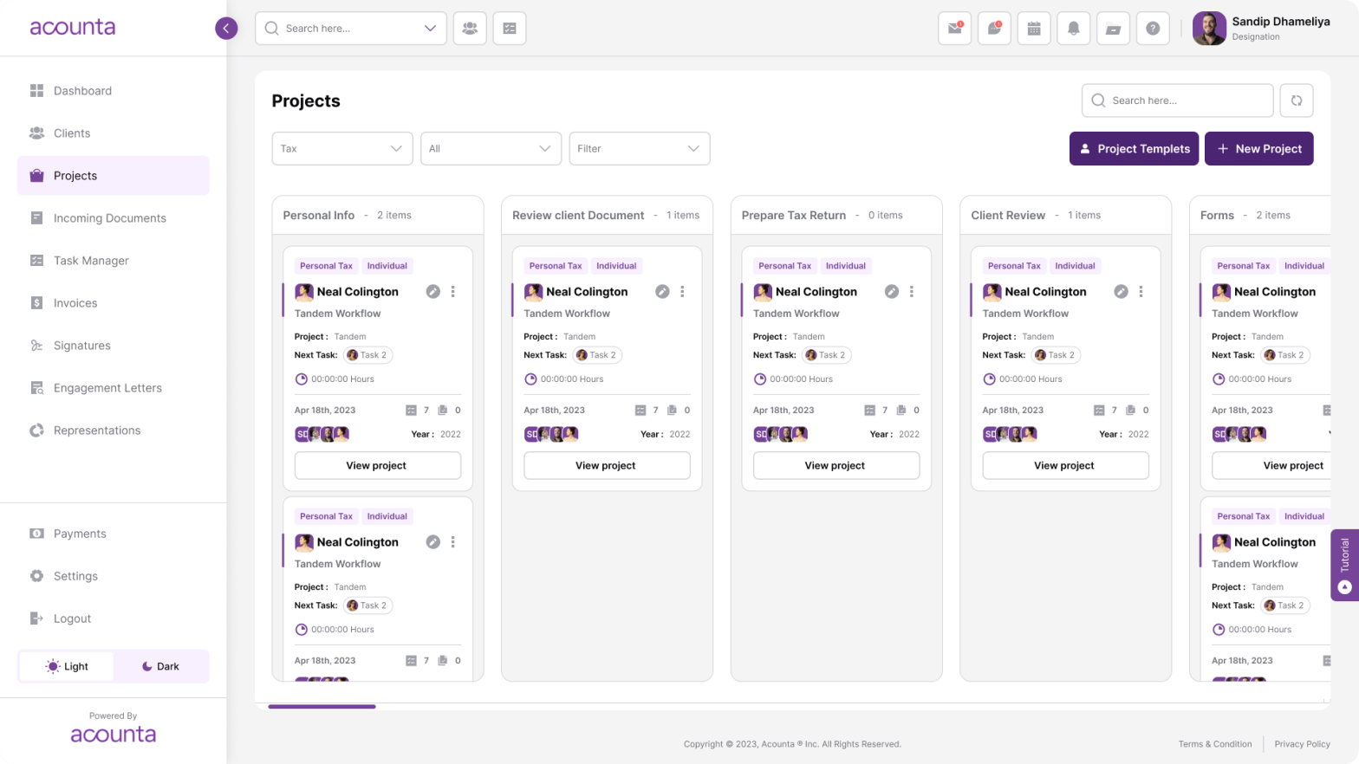Viewport: 1359px width, 764px height.
Task: Click the Project Templets button
Action: pos(1134,148)
